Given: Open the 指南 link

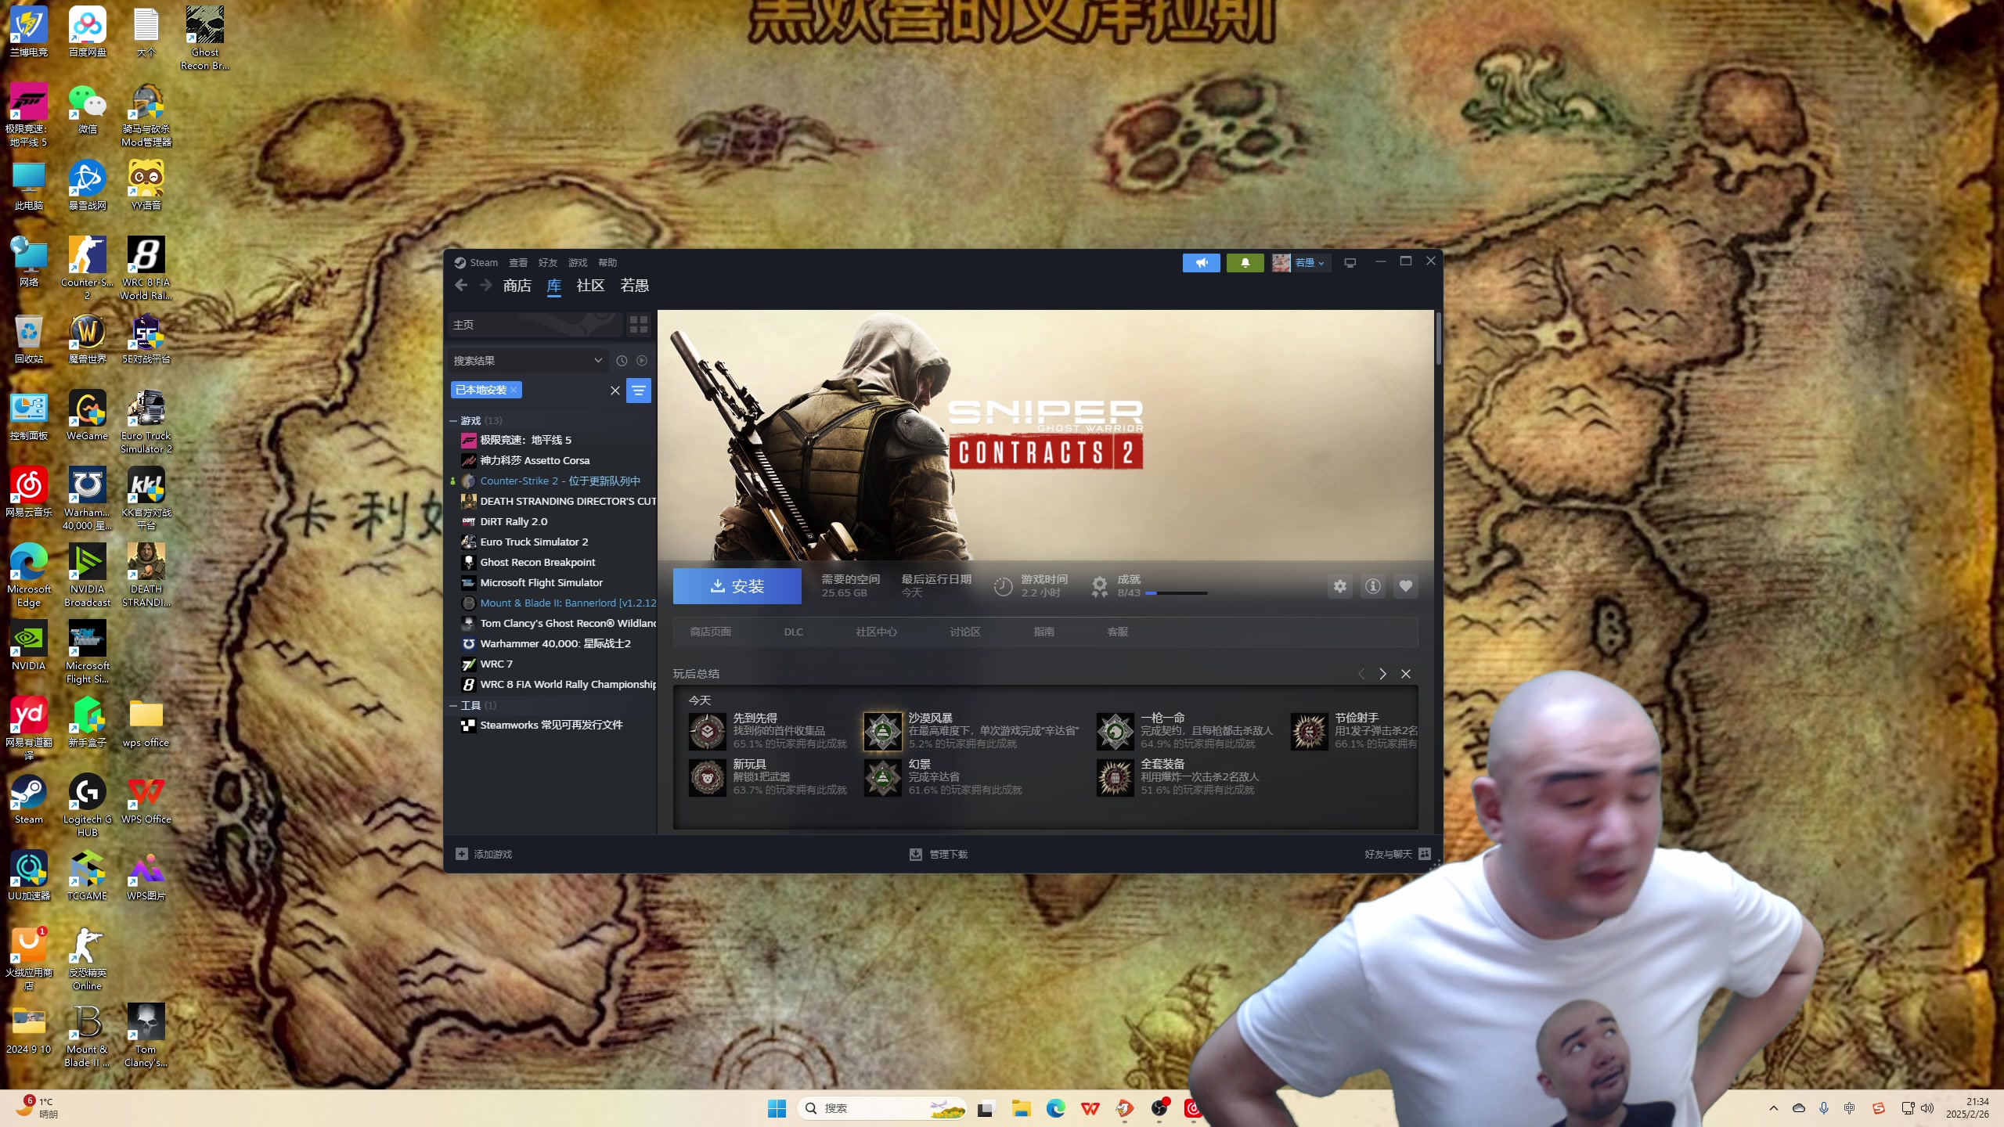Looking at the screenshot, I should tap(1043, 632).
